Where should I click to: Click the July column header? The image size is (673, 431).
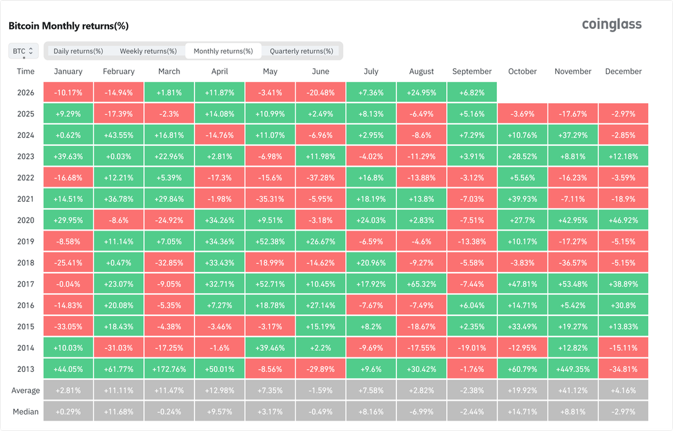pos(371,71)
